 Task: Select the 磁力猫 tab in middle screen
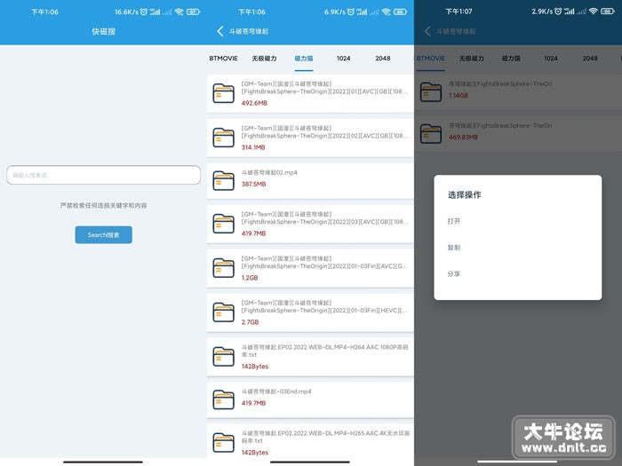coord(304,59)
